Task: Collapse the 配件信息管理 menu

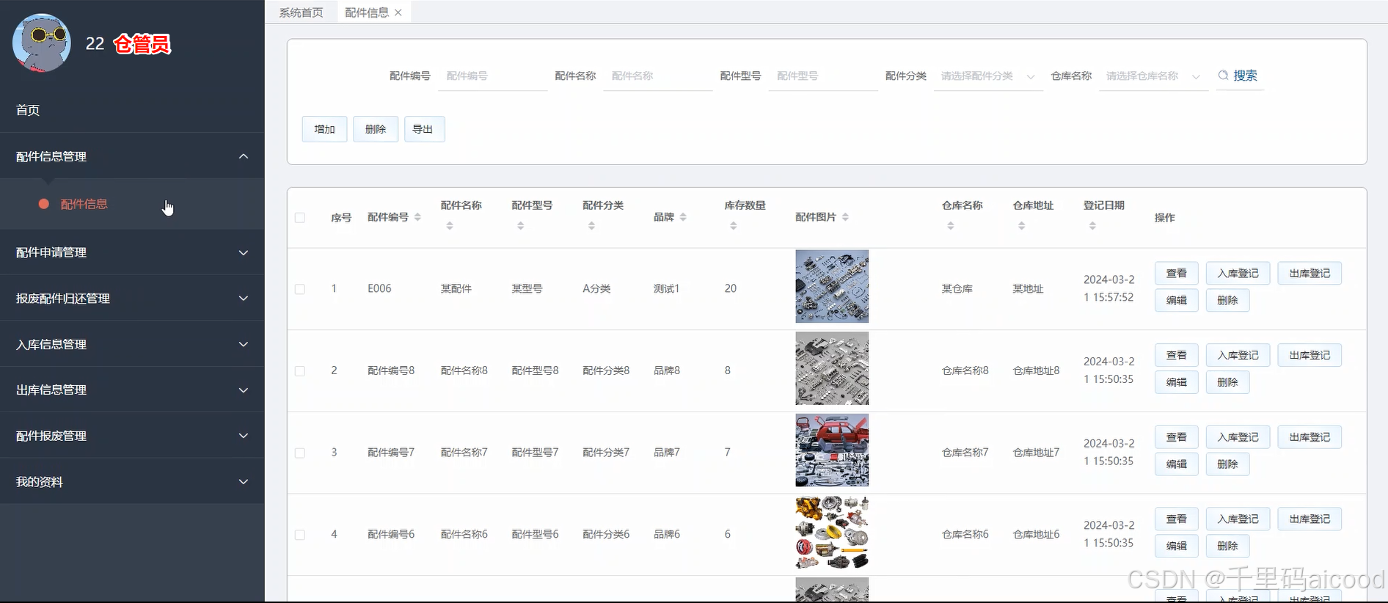Action: 132,156
